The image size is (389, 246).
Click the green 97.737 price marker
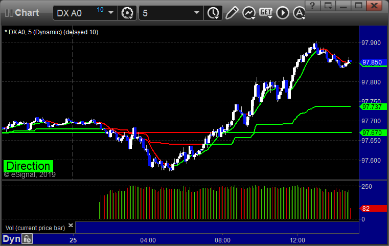pos(373,107)
